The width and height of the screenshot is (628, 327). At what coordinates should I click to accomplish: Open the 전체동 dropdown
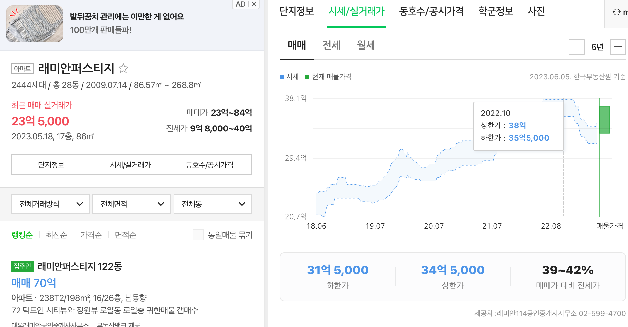click(x=213, y=204)
